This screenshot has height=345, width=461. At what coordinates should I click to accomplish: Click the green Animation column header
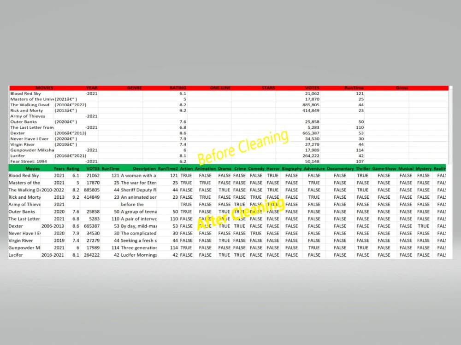205,169
